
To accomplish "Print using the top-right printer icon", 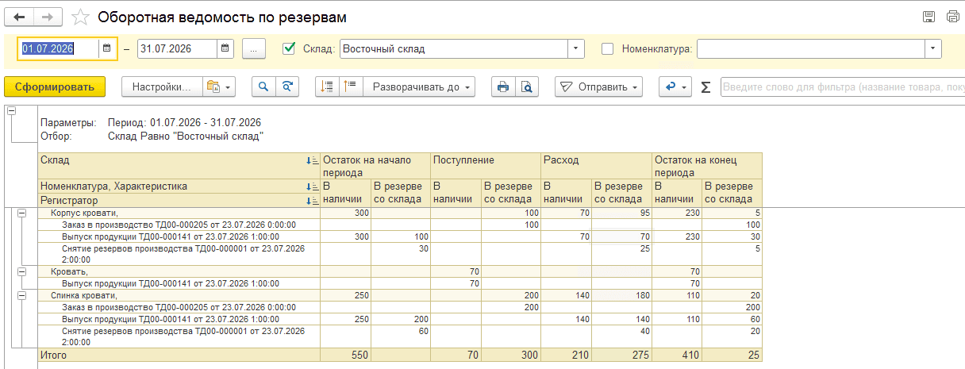I will click(952, 17).
